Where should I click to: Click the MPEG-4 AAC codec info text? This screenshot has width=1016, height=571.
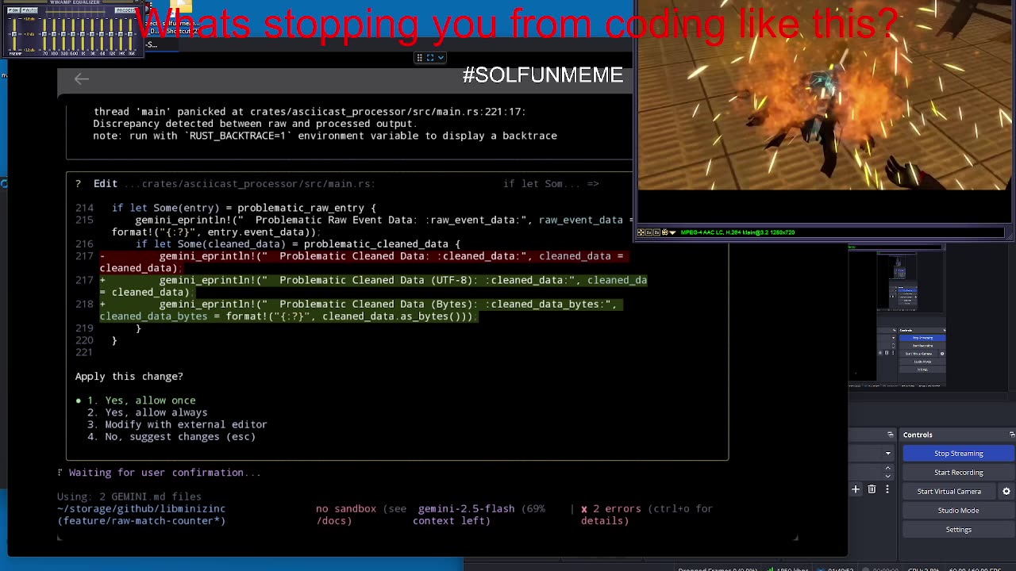[737, 232]
